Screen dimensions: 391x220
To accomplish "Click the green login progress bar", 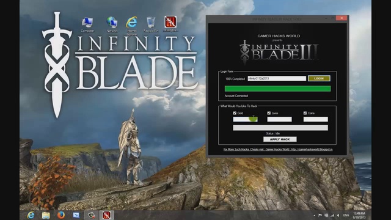I will [277, 89].
